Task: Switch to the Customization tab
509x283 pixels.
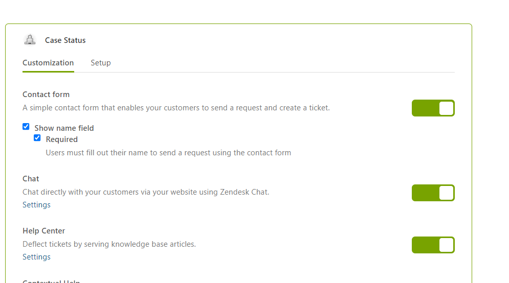Action: (48, 63)
